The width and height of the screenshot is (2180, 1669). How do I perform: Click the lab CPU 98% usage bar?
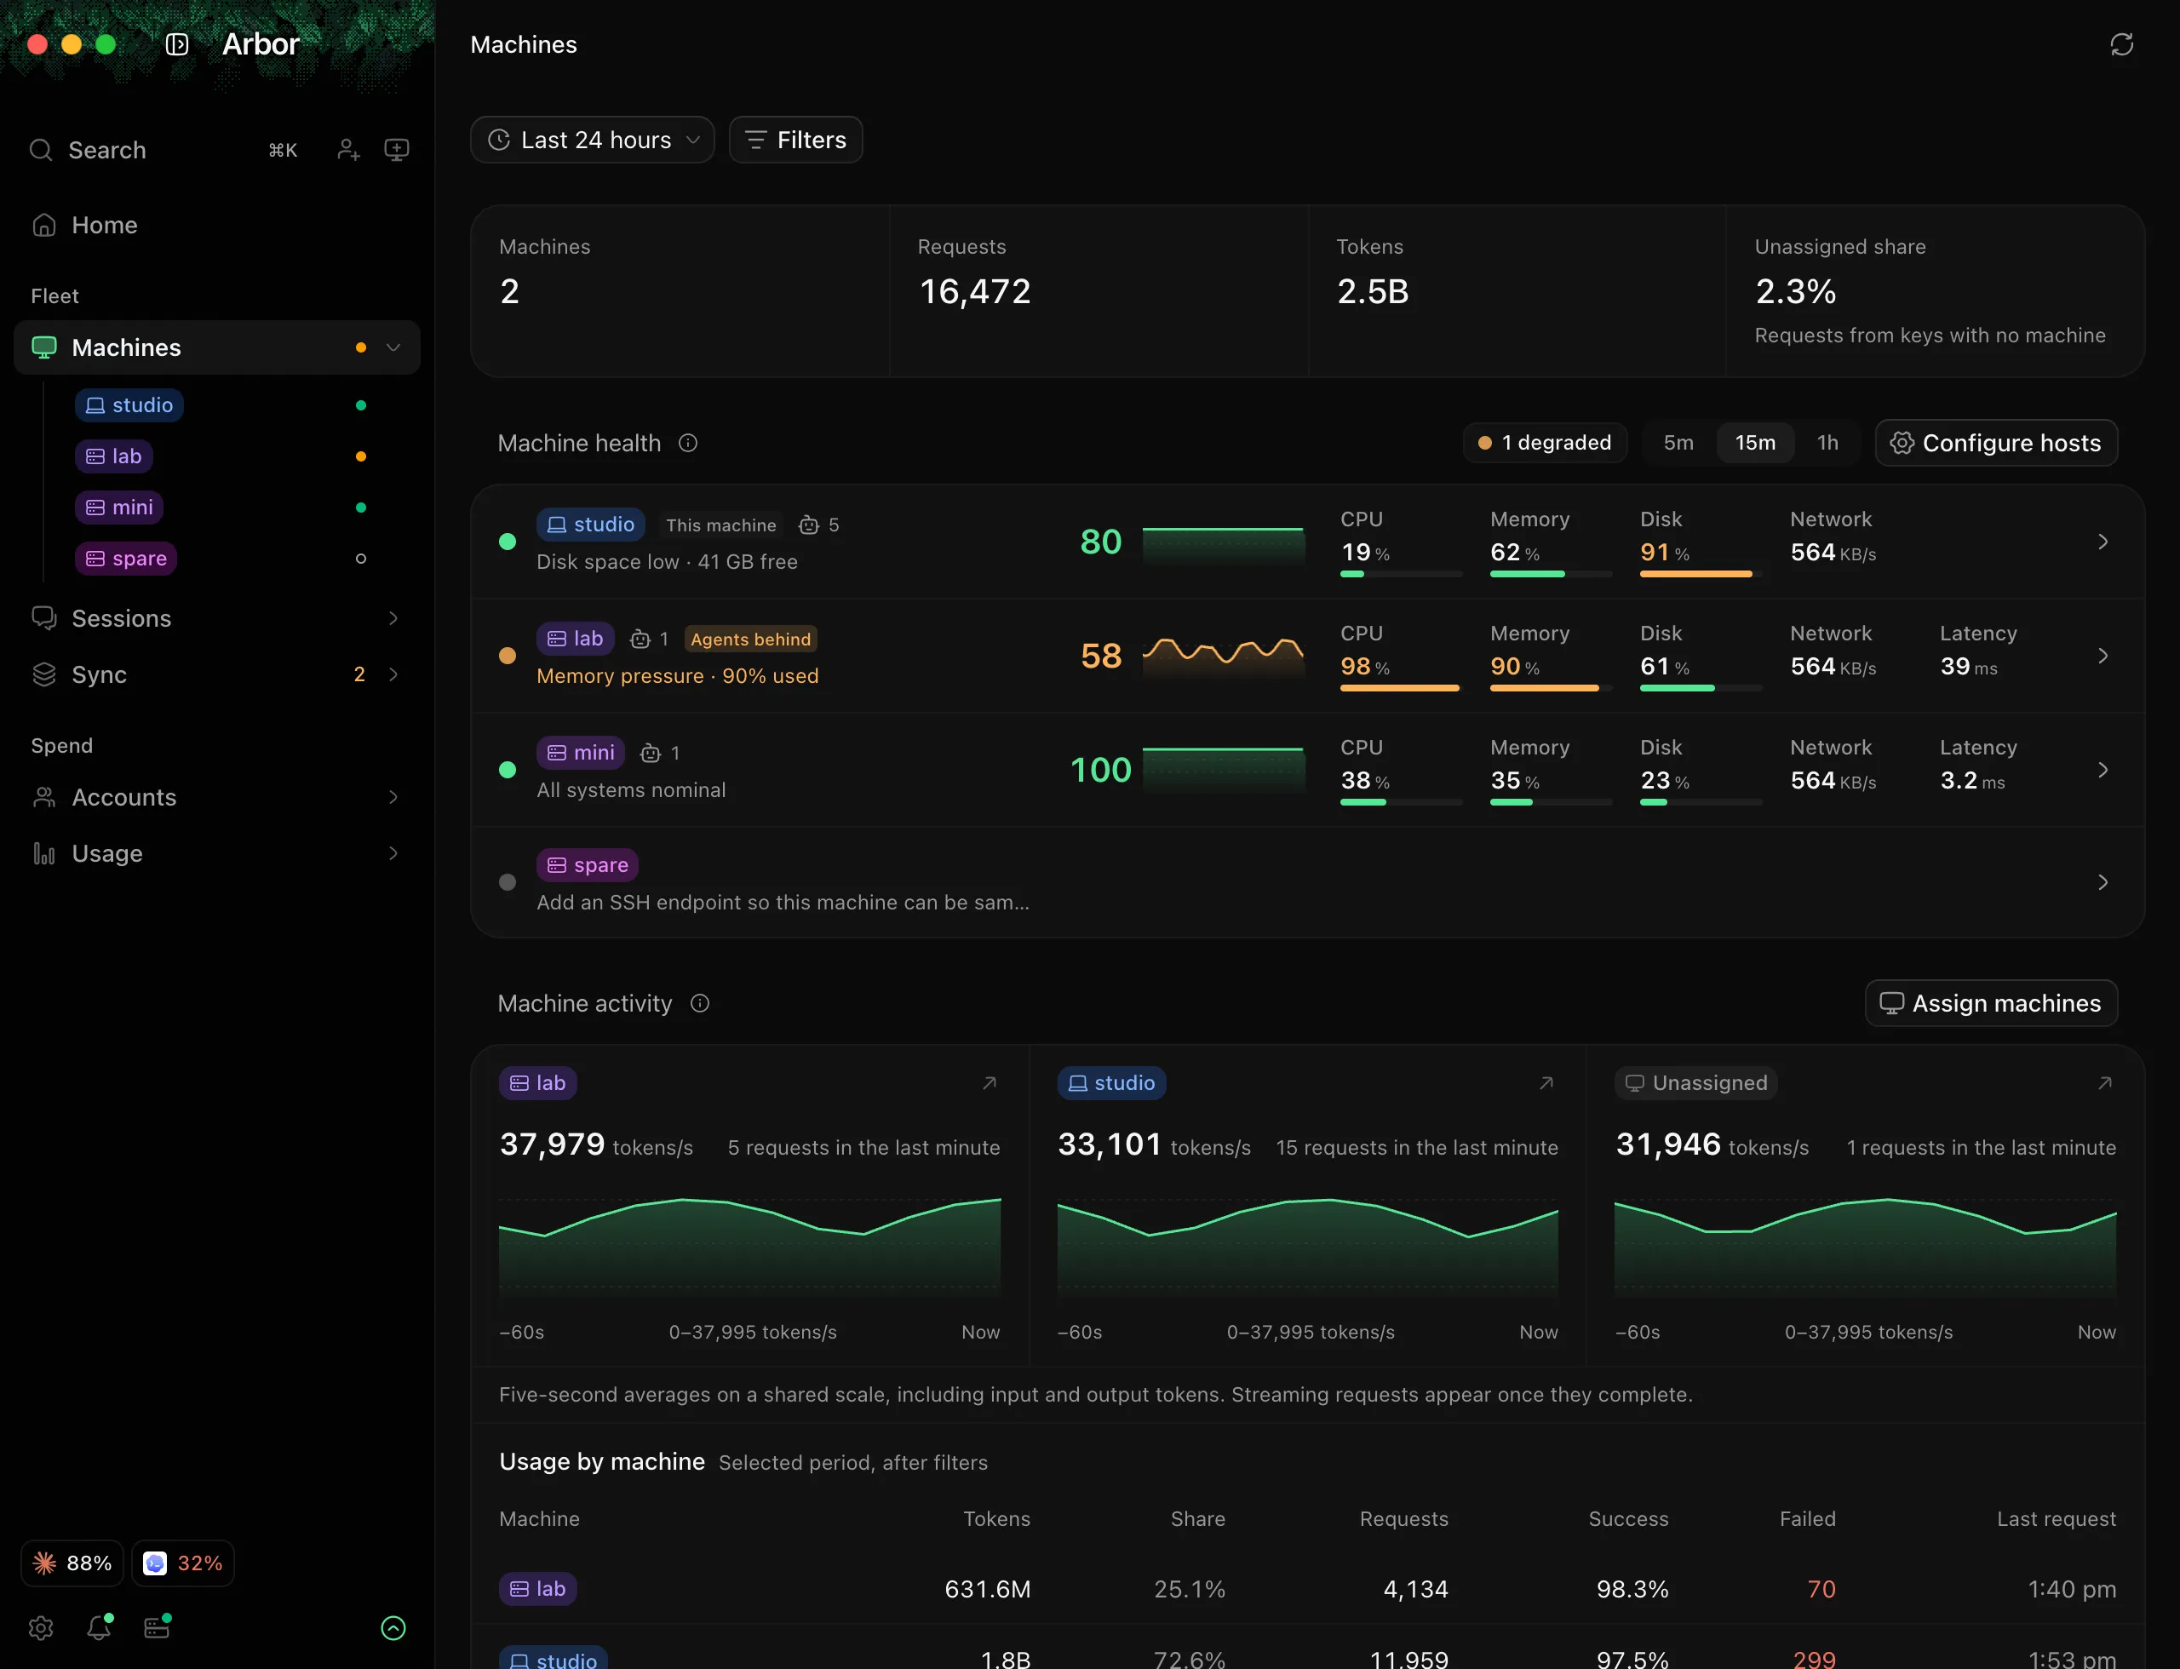(1400, 687)
